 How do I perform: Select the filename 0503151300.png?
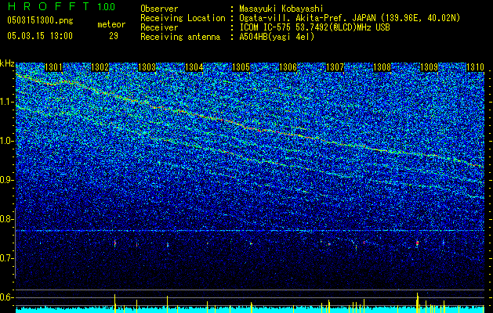click(x=40, y=20)
